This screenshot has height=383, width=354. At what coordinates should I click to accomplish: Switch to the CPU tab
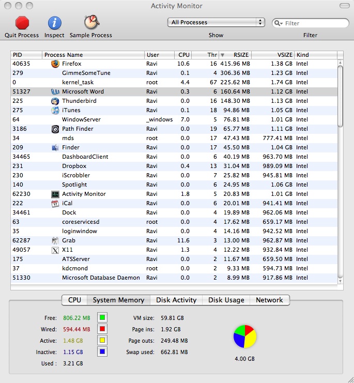pos(74,300)
